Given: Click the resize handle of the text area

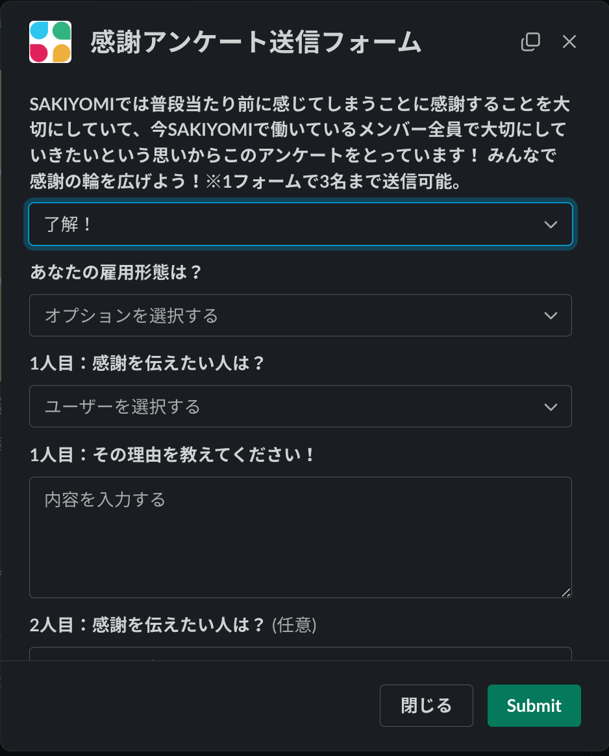Looking at the screenshot, I should coord(566,592).
